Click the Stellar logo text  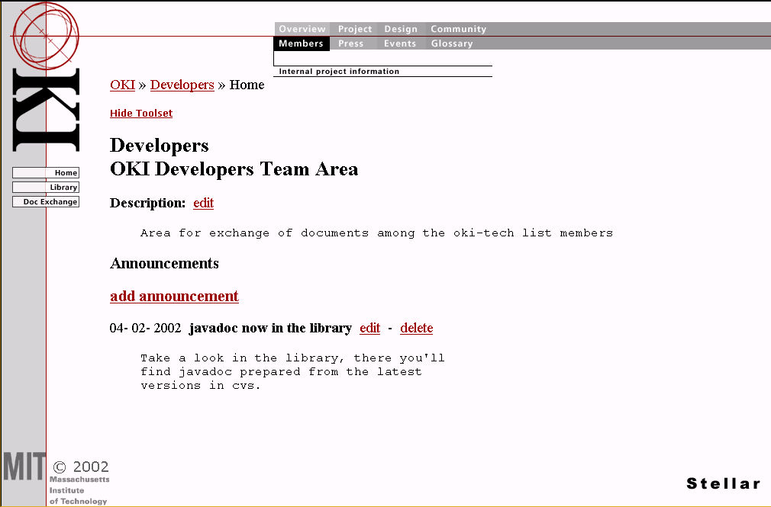pos(723,483)
